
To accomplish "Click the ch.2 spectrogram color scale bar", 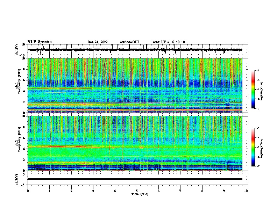I will tap(253, 147).
